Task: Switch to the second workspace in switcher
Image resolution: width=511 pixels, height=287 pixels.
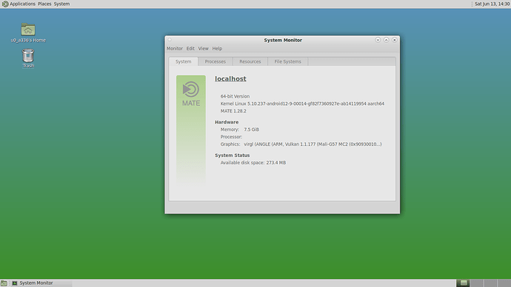Action: (476, 283)
